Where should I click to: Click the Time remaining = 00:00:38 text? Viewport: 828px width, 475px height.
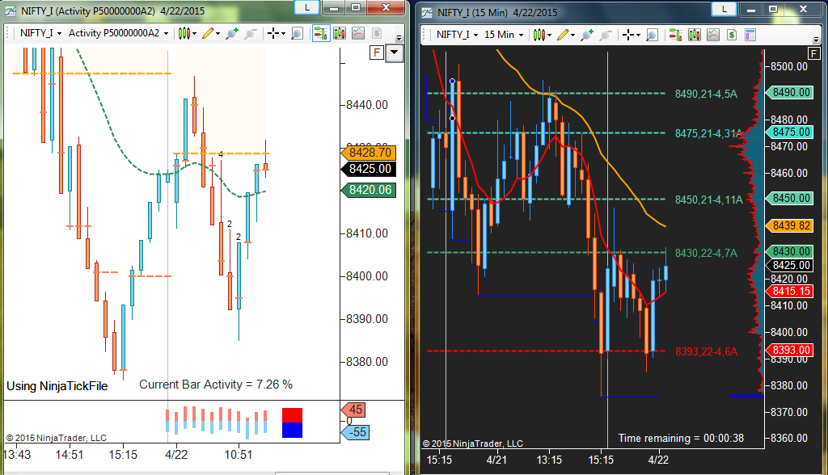pos(681,438)
